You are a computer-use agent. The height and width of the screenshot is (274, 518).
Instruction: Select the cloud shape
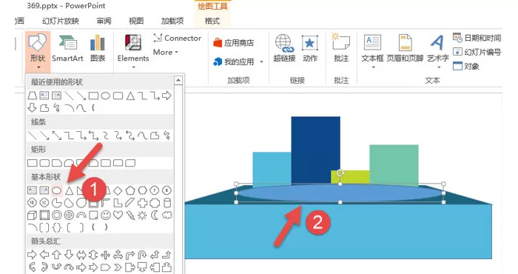click(x=167, y=215)
